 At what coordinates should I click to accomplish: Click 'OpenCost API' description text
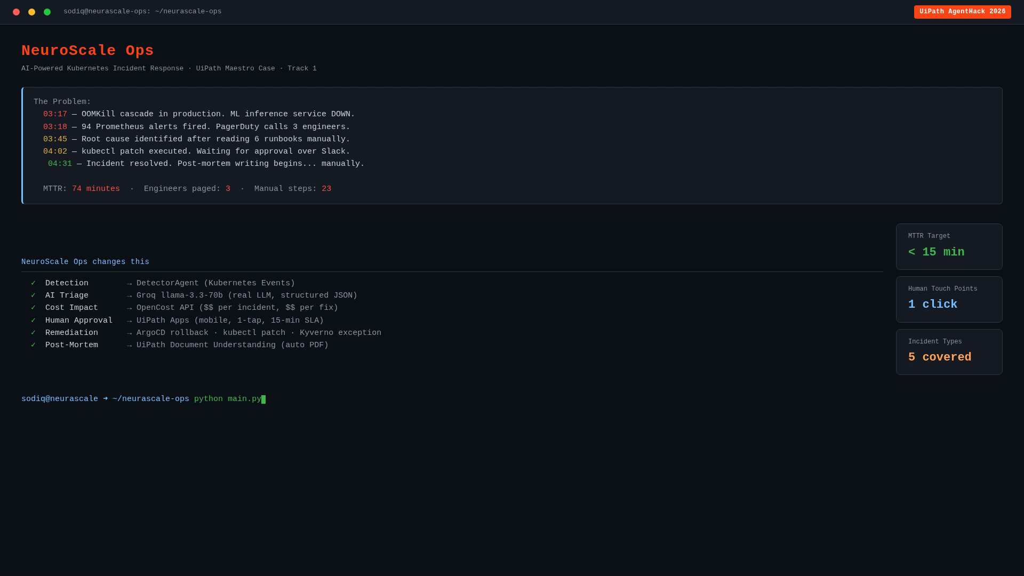[x=237, y=308]
